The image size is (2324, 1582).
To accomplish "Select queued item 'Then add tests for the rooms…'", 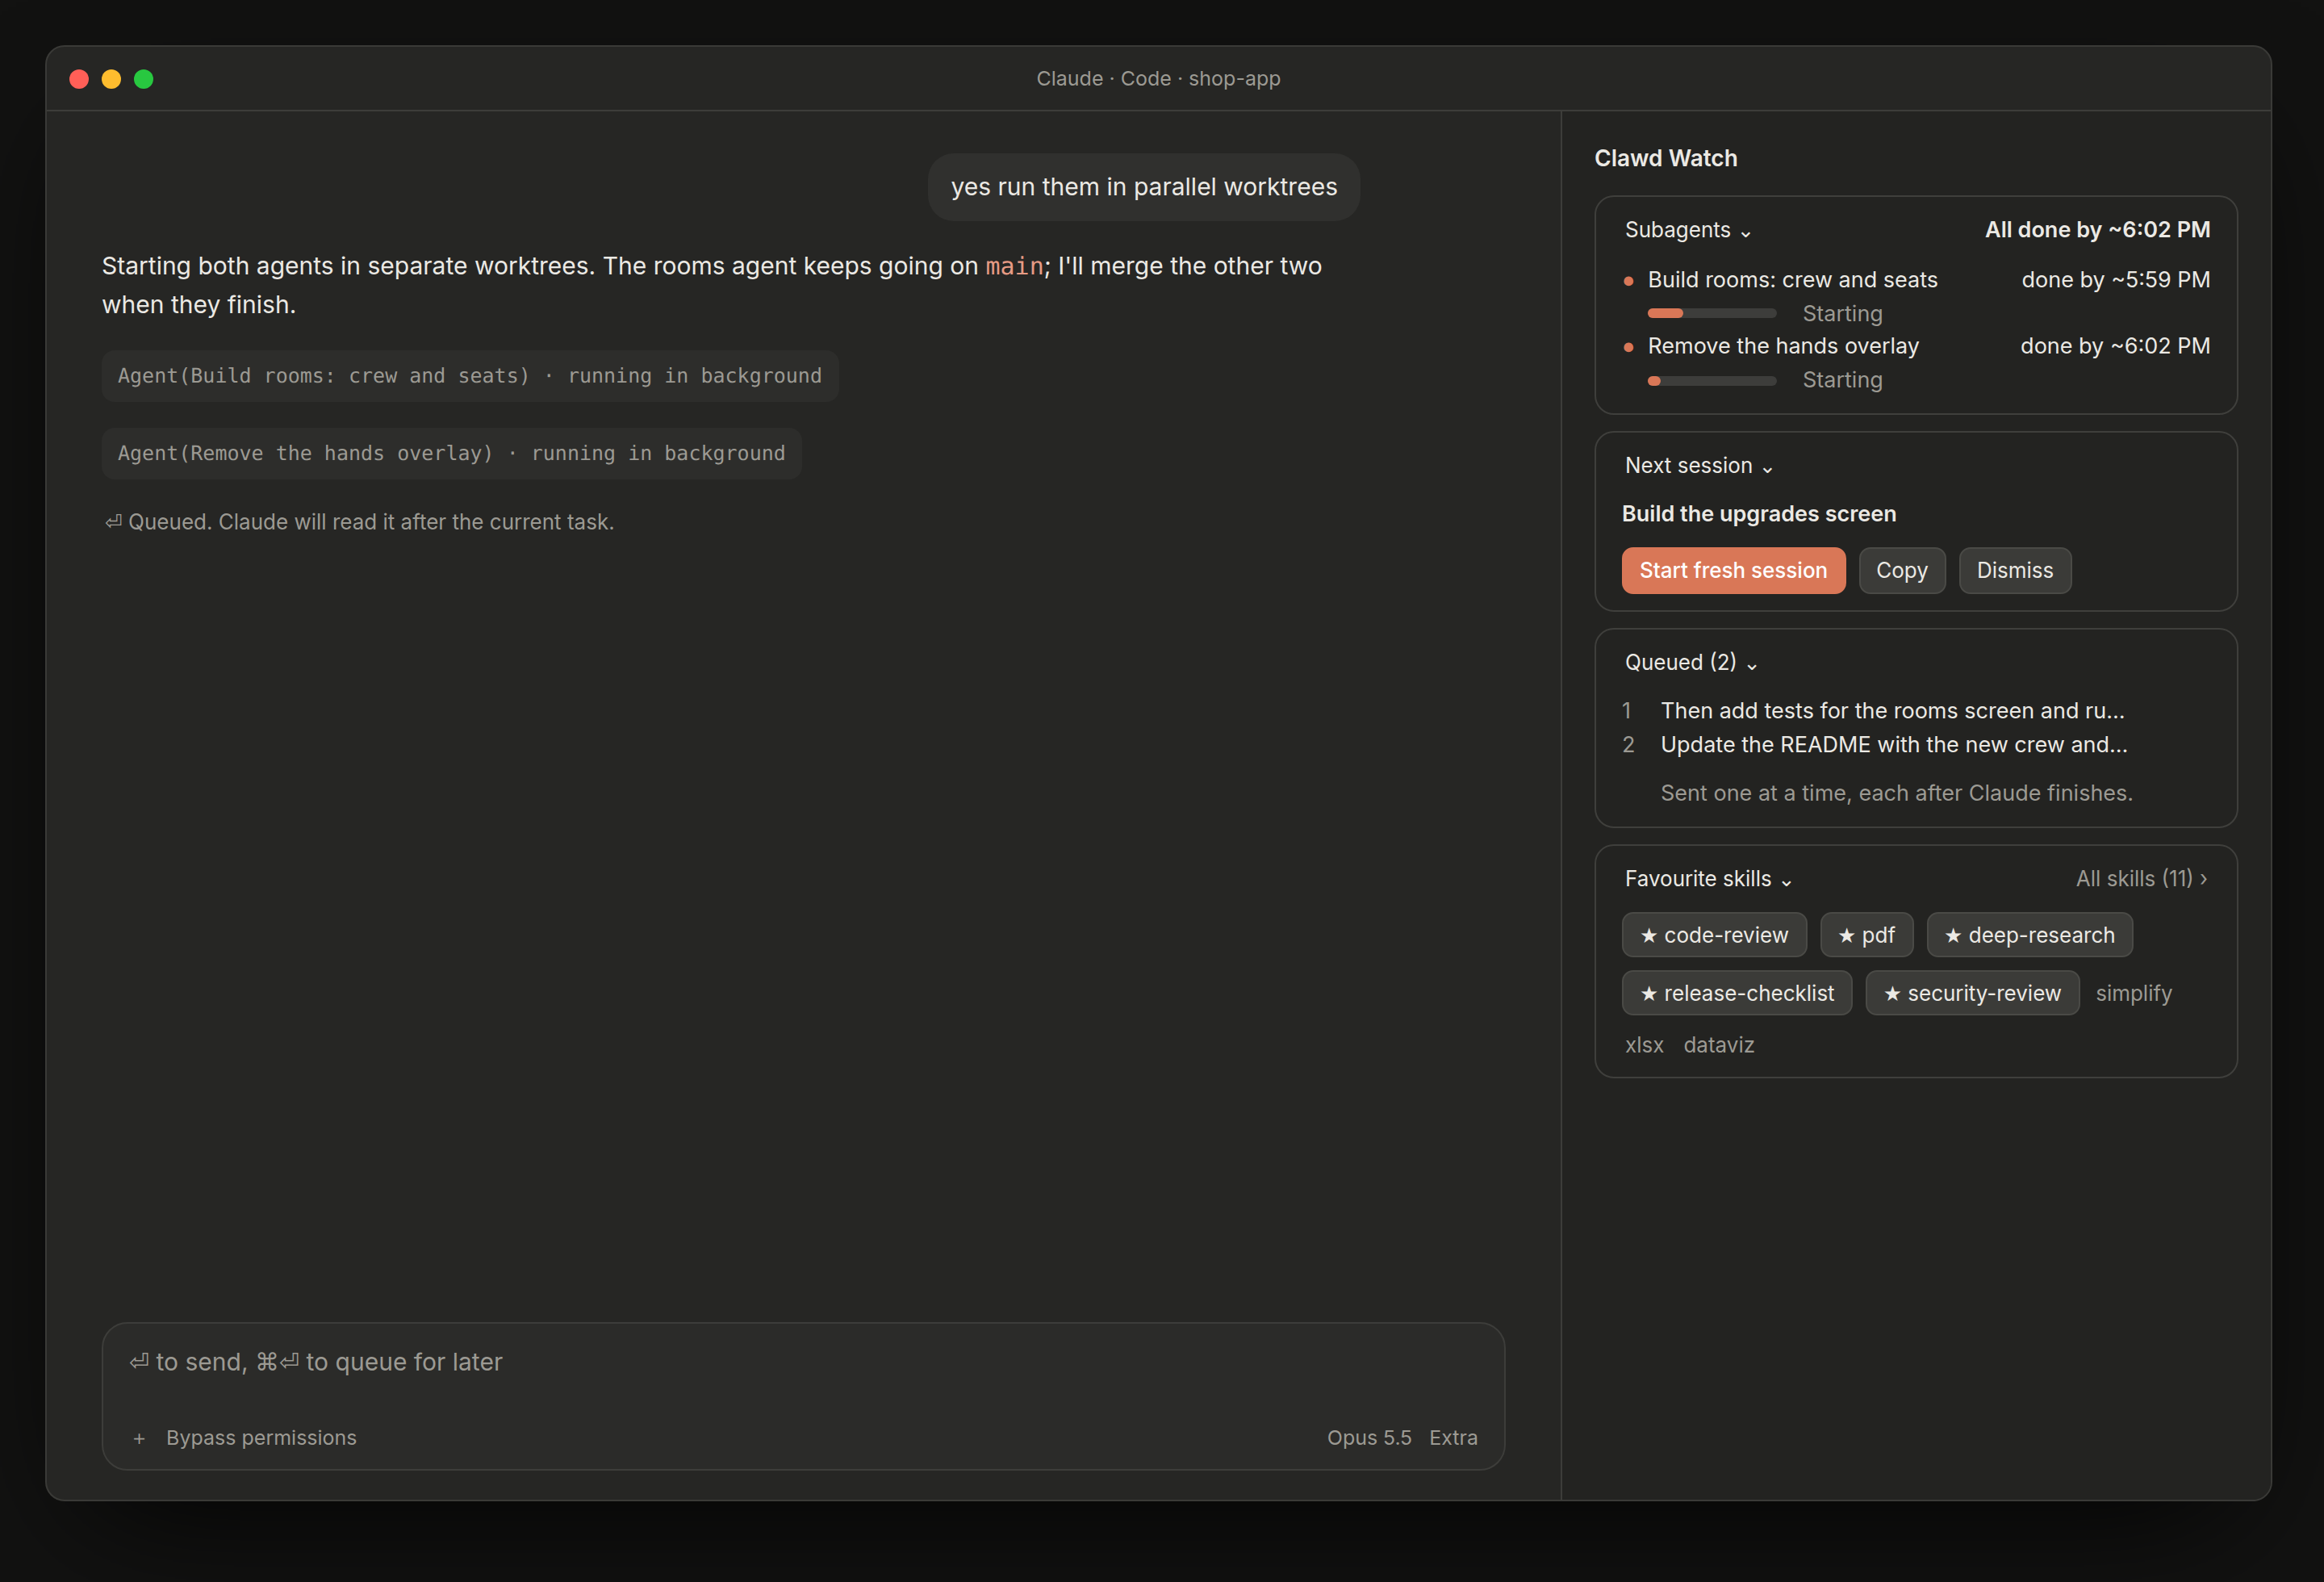I will pos(1892,710).
